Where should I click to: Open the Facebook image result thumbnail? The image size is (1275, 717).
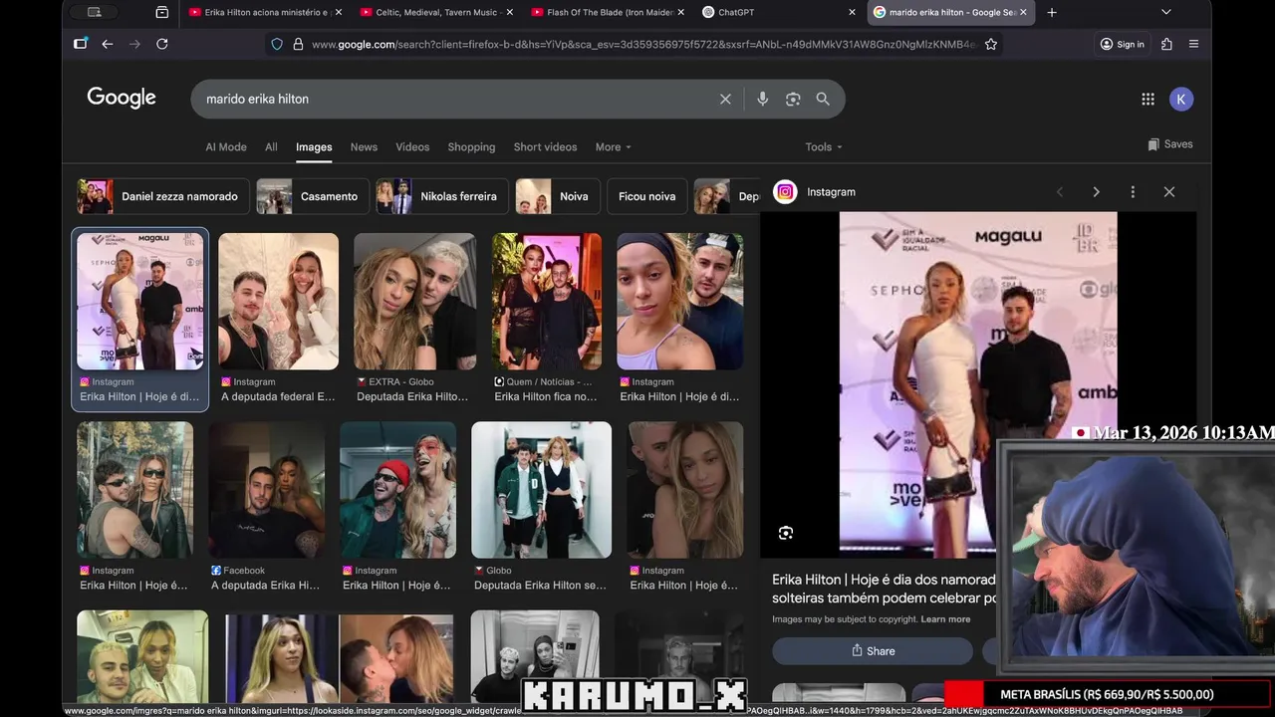pos(266,490)
